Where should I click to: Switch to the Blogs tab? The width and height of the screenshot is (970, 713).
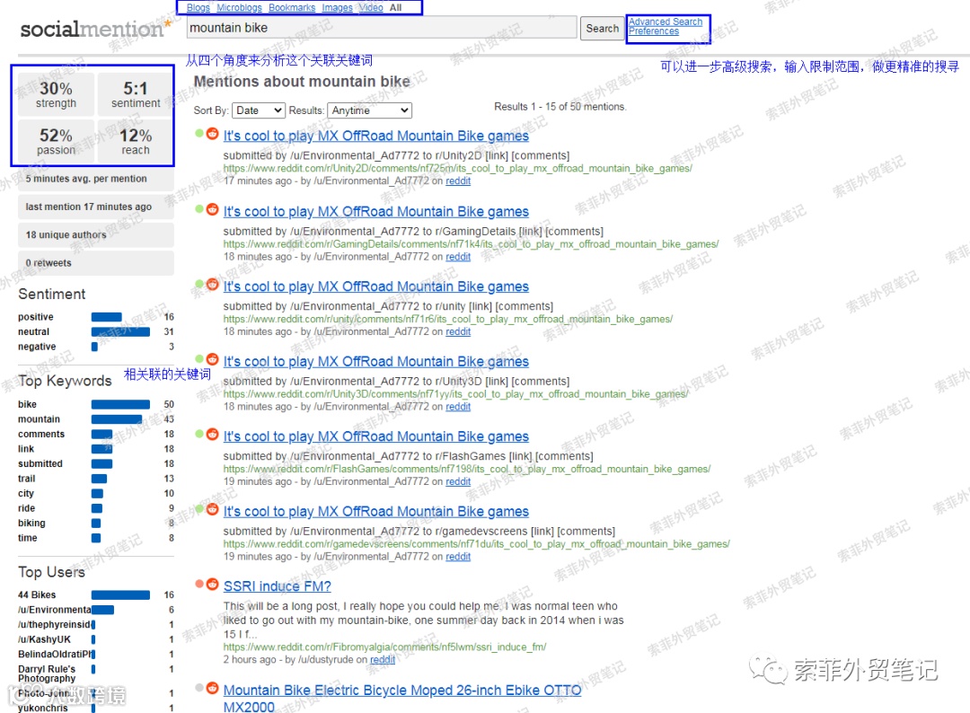point(198,7)
